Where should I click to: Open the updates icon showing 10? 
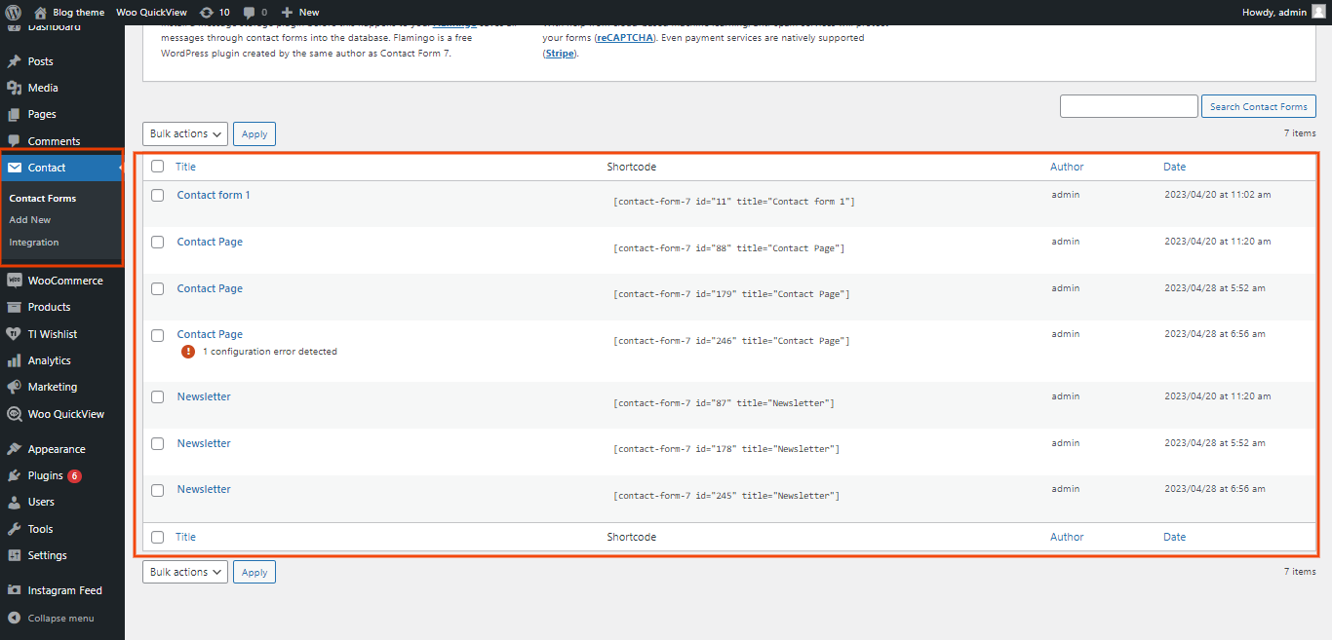[x=206, y=12]
